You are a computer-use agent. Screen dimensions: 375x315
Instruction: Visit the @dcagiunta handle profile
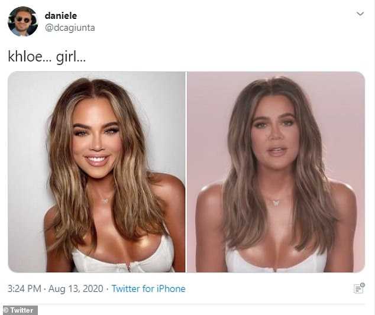[70, 28]
